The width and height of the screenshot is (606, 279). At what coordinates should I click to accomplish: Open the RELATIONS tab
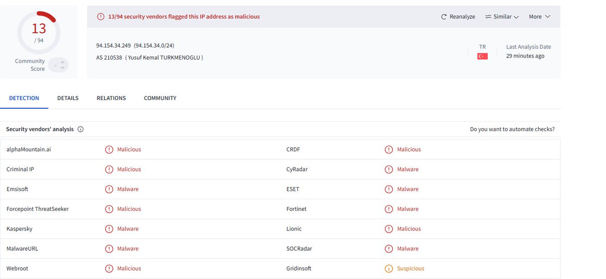pos(112,98)
